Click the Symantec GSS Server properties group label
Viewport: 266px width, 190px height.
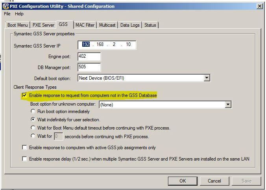[44, 34]
